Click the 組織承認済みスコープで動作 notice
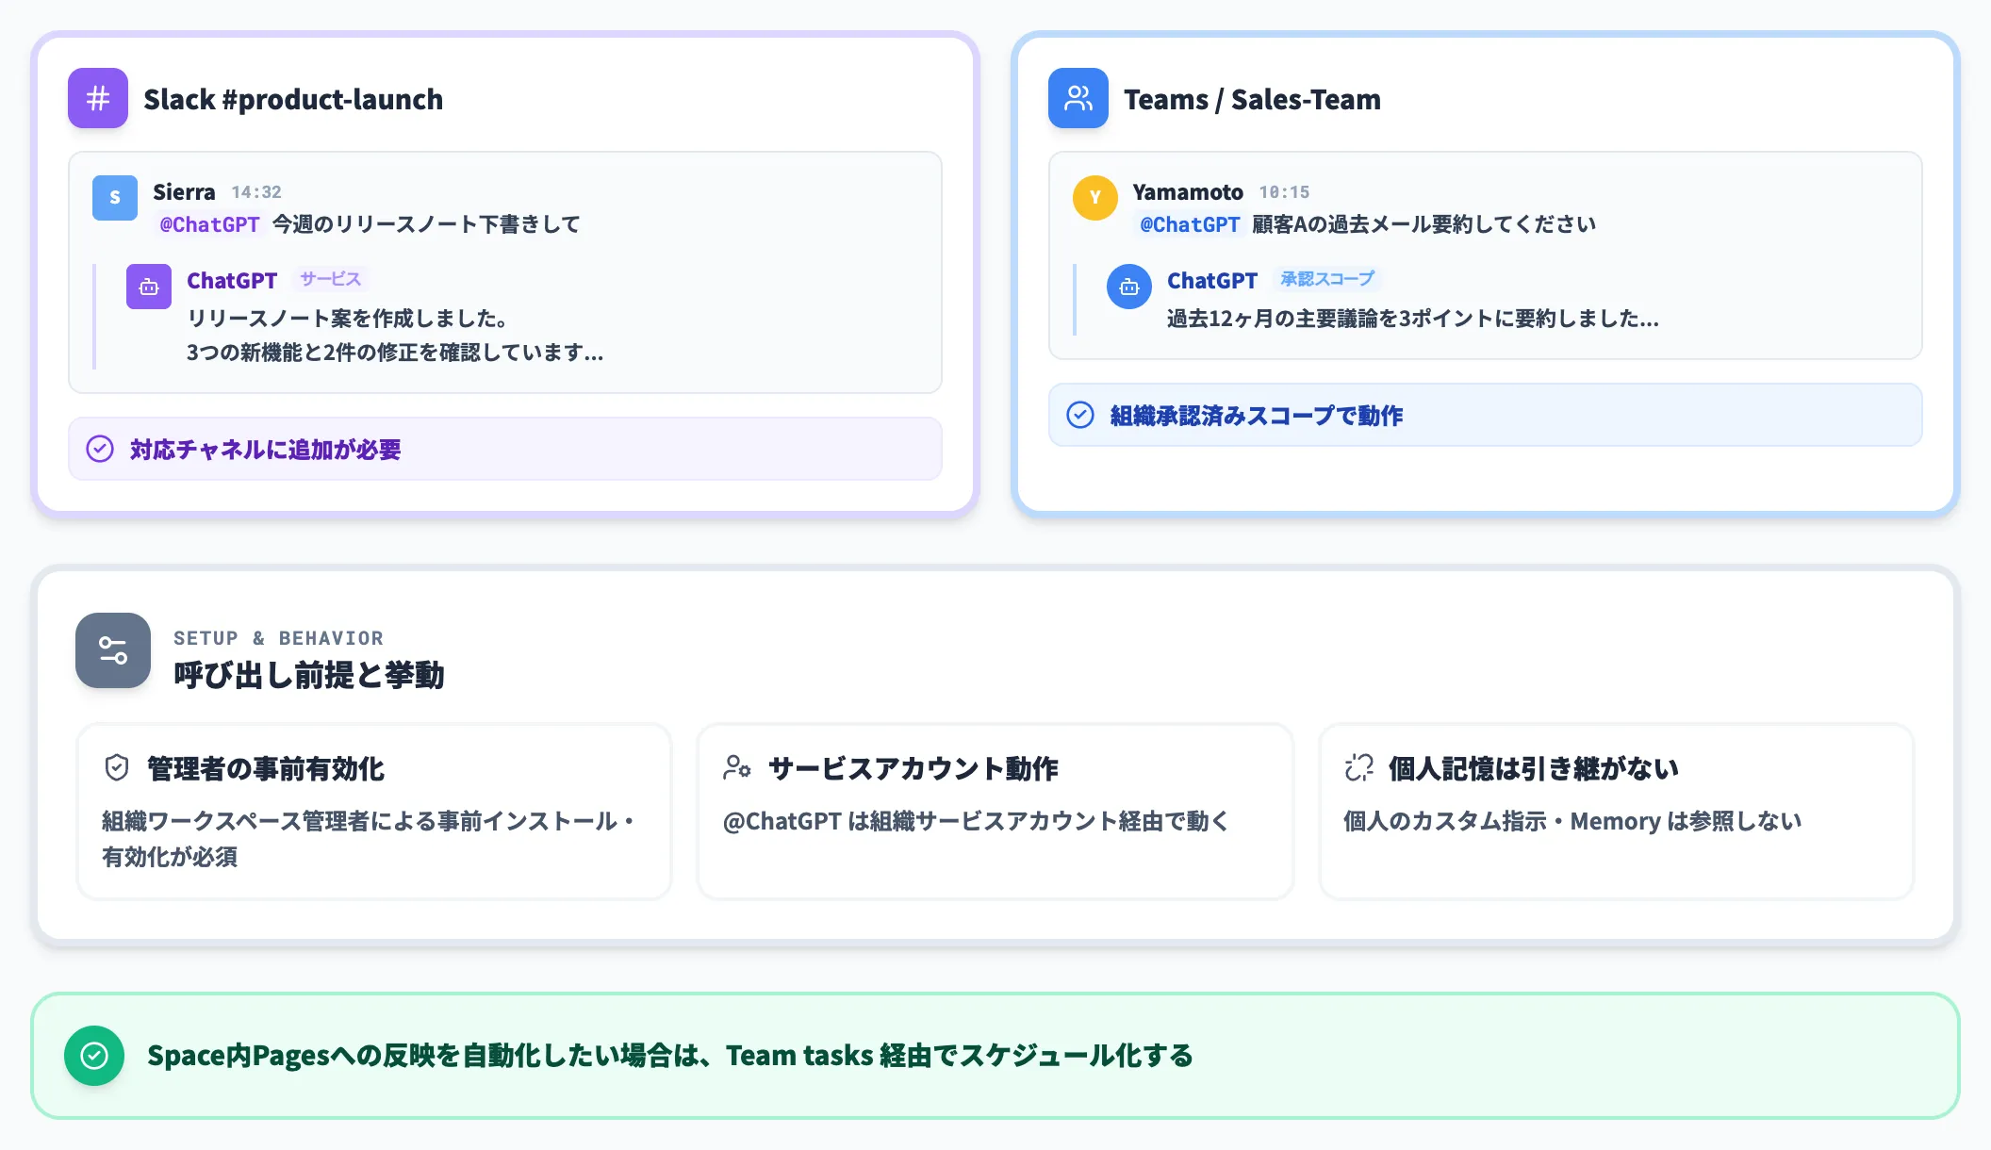The image size is (1991, 1150). 1486,415
